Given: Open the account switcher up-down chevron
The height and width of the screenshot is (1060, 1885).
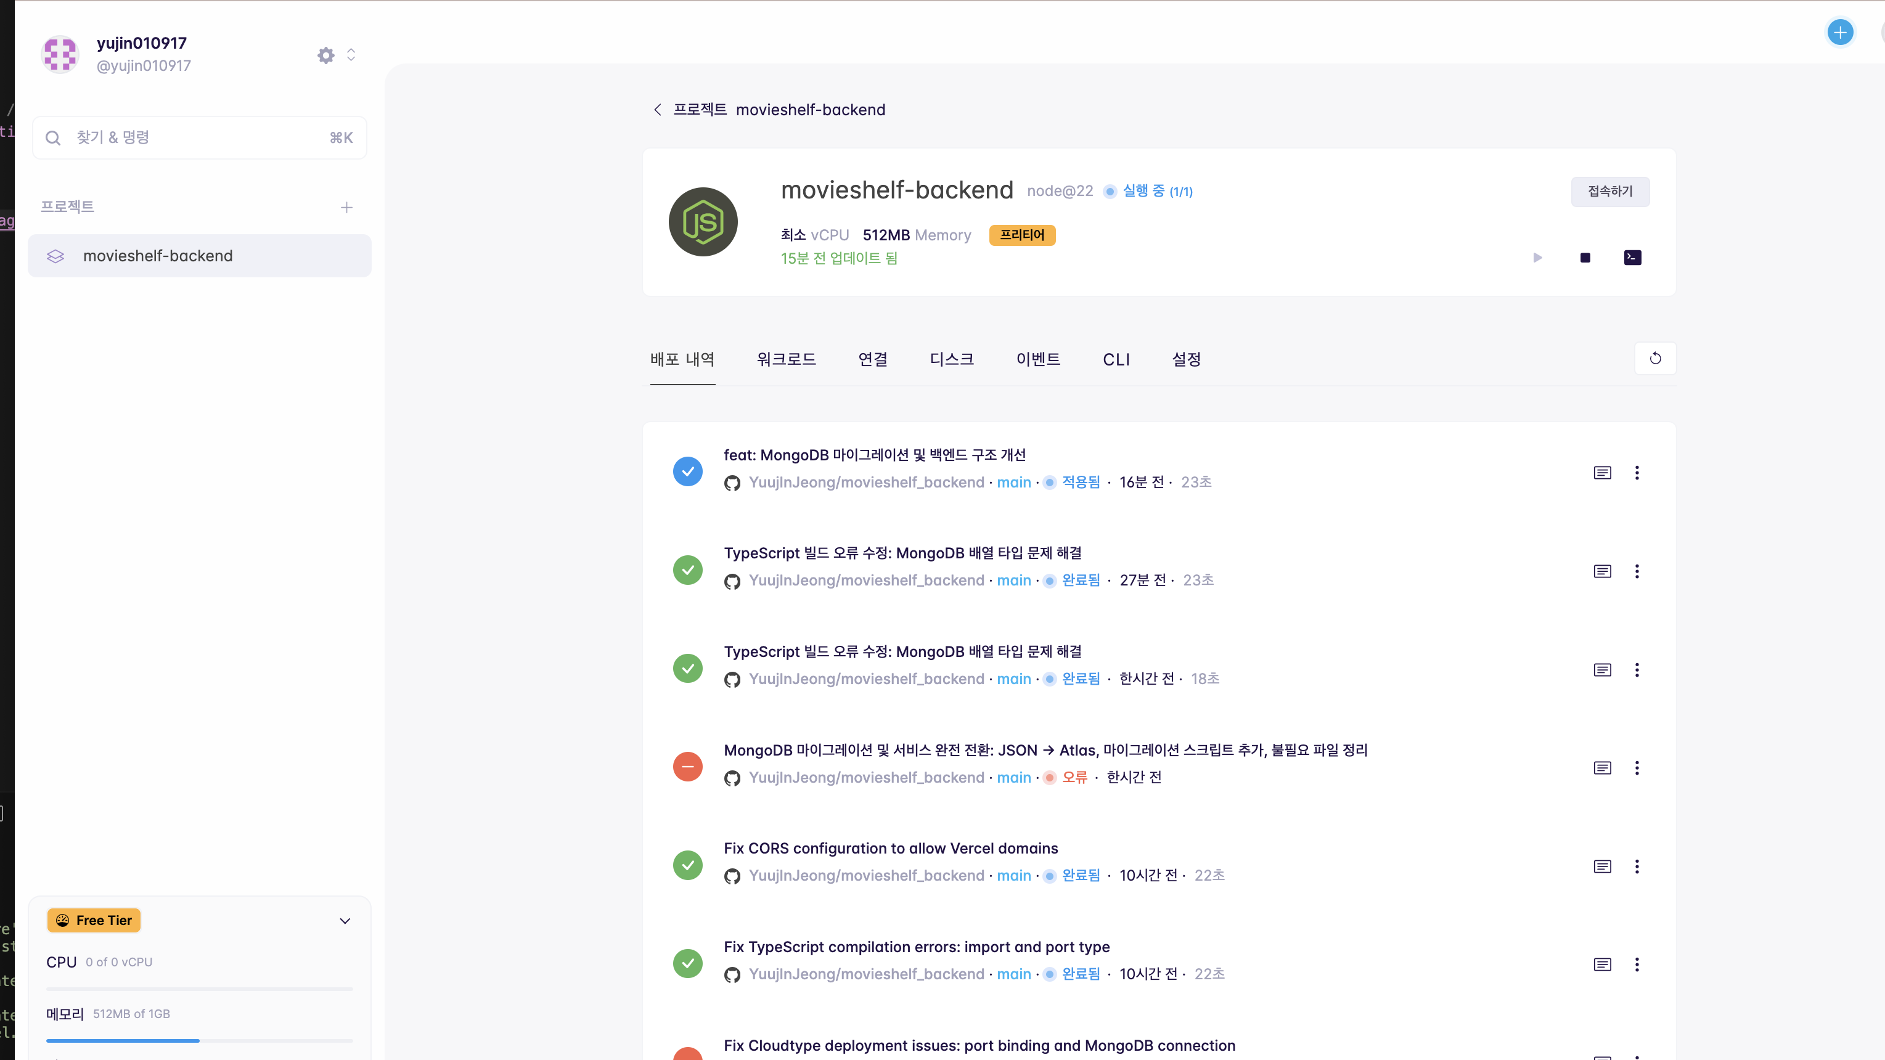Looking at the screenshot, I should pyautogui.click(x=351, y=55).
